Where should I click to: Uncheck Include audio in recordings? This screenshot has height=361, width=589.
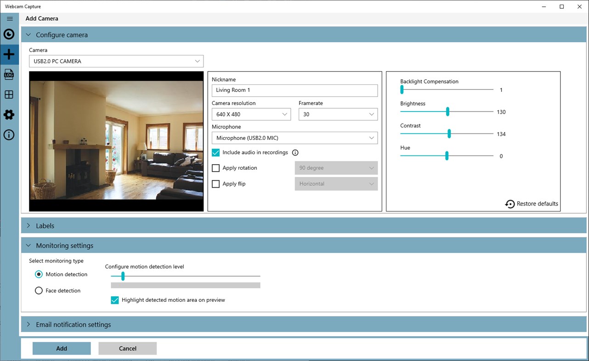point(215,152)
